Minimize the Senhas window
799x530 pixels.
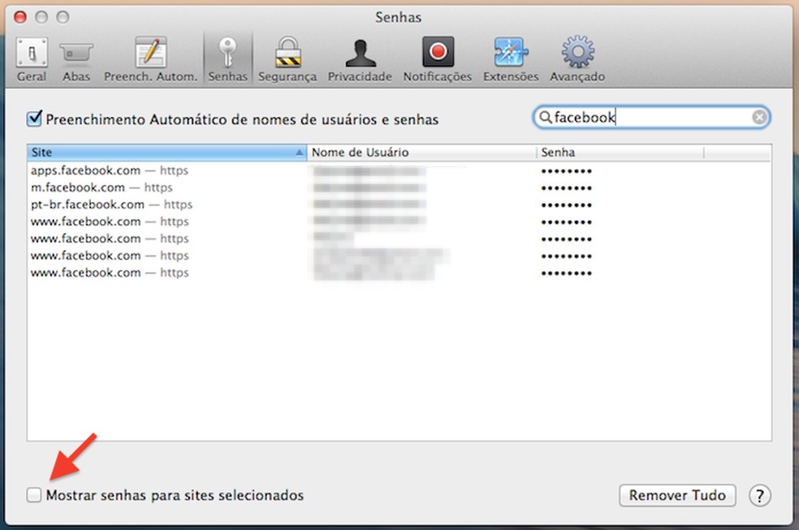(x=41, y=17)
